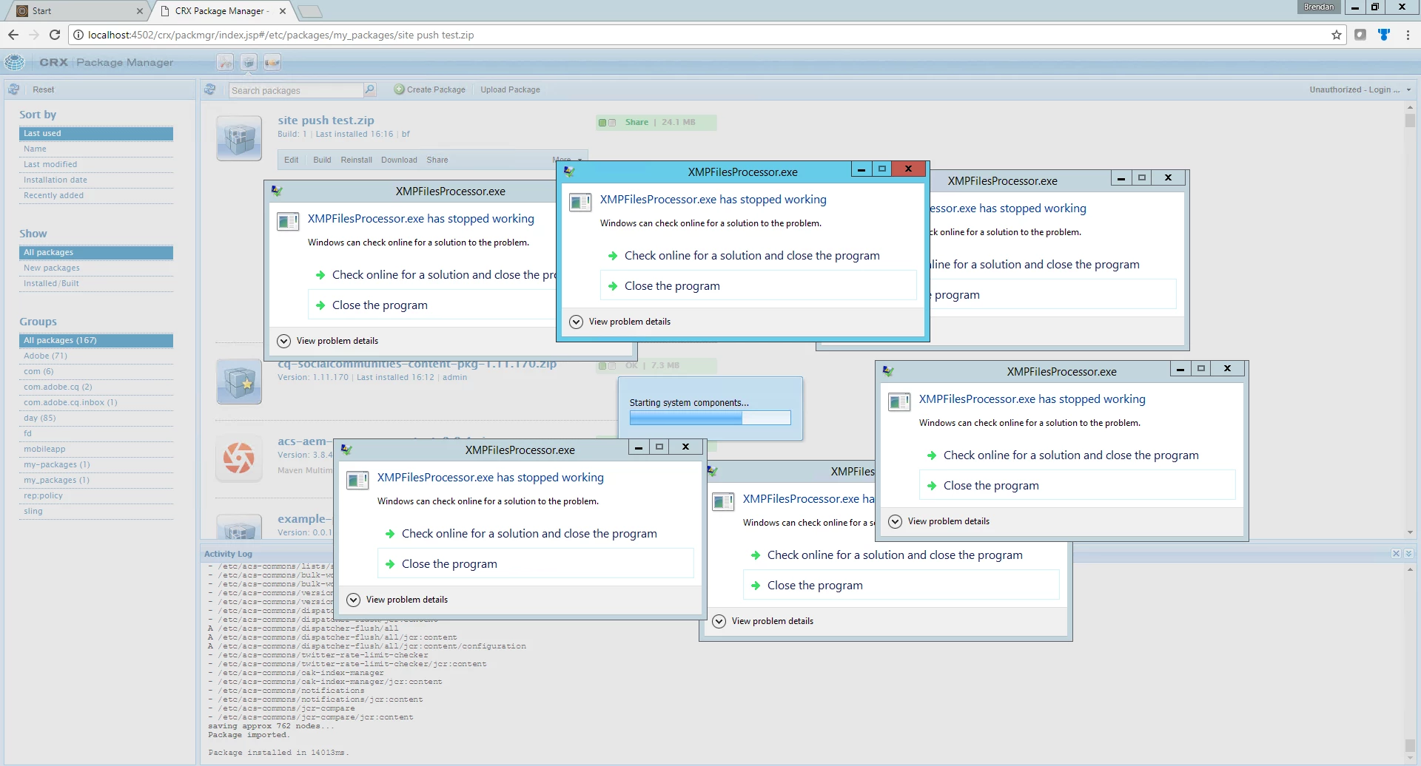Screen dimensions: 1421x766
Task: Open Chrome three-dot menu
Action: click(x=1408, y=35)
